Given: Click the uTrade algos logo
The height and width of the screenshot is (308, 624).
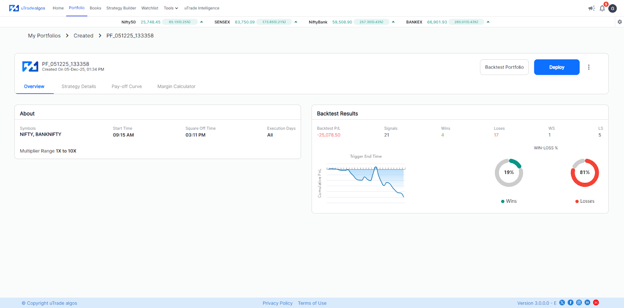Looking at the screenshot, I should 27,8.
